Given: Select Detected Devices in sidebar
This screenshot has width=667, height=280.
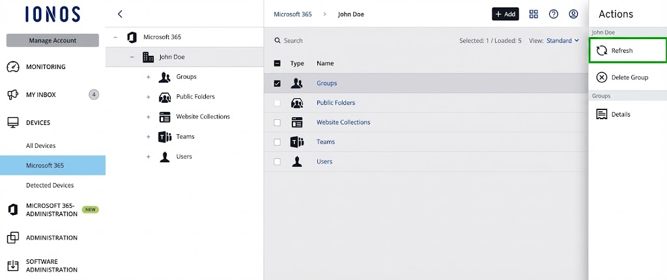Looking at the screenshot, I should 50,185.
